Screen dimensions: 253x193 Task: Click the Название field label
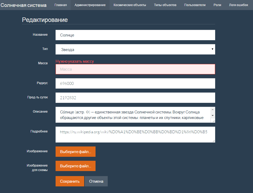40,35
